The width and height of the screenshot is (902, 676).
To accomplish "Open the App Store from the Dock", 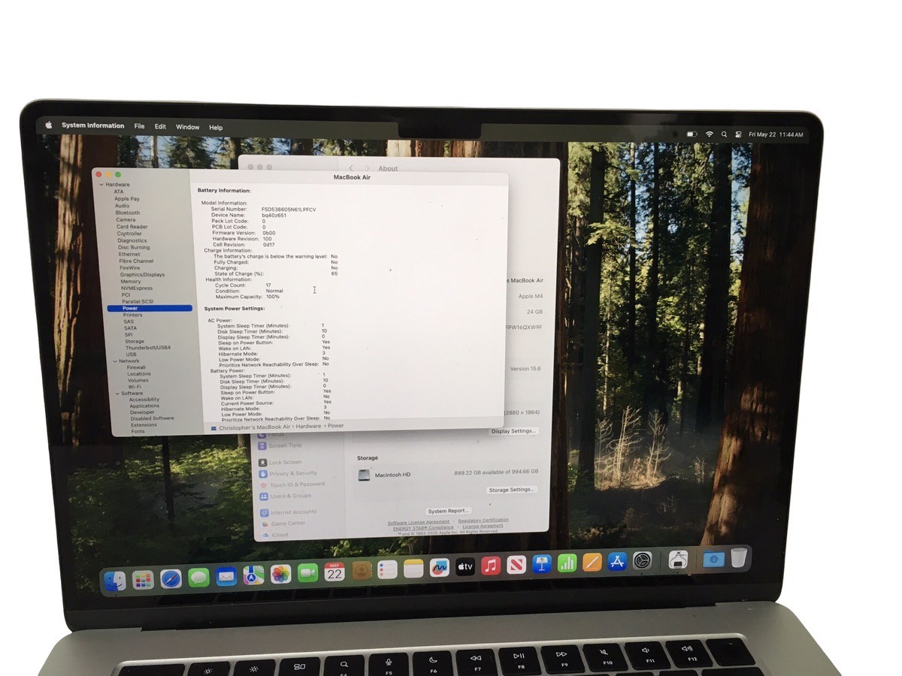I will click(x=617, y=560).
